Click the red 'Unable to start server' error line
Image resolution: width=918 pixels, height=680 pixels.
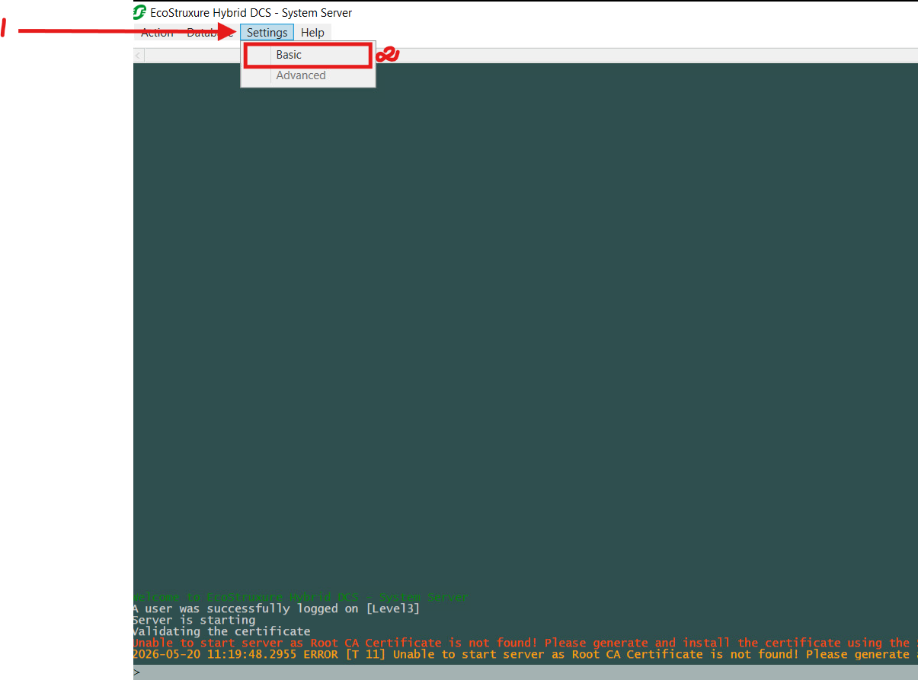tap(526, 643)
